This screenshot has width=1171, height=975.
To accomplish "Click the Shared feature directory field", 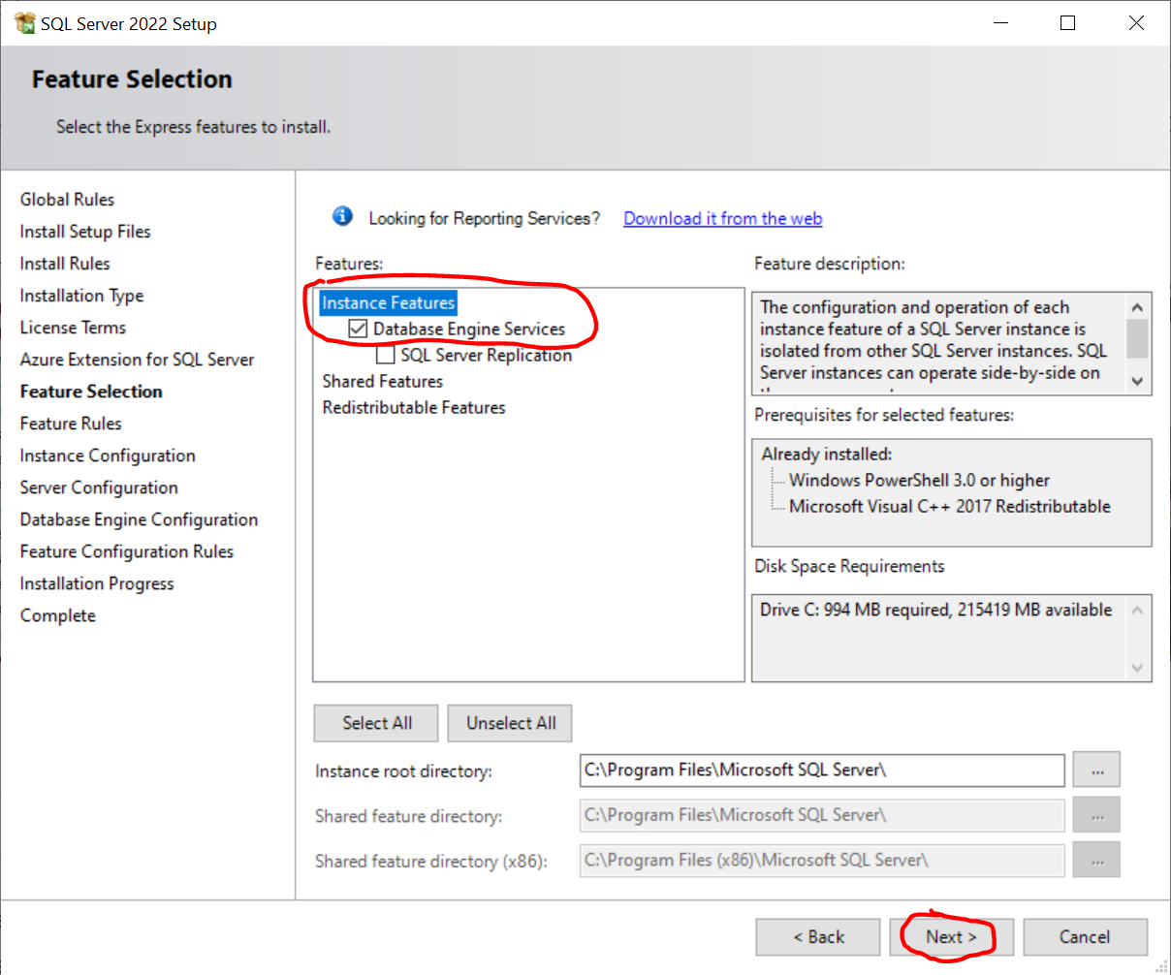I will [x=822, y=815].
